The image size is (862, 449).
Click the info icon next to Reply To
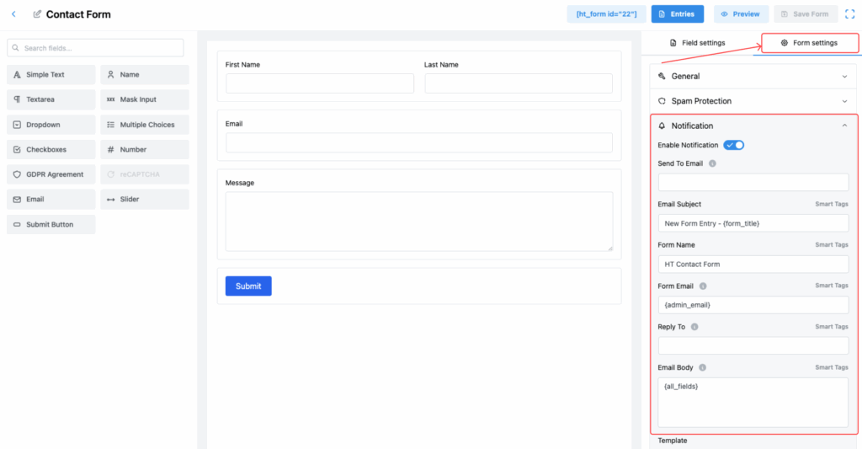(x=694, y=327)
